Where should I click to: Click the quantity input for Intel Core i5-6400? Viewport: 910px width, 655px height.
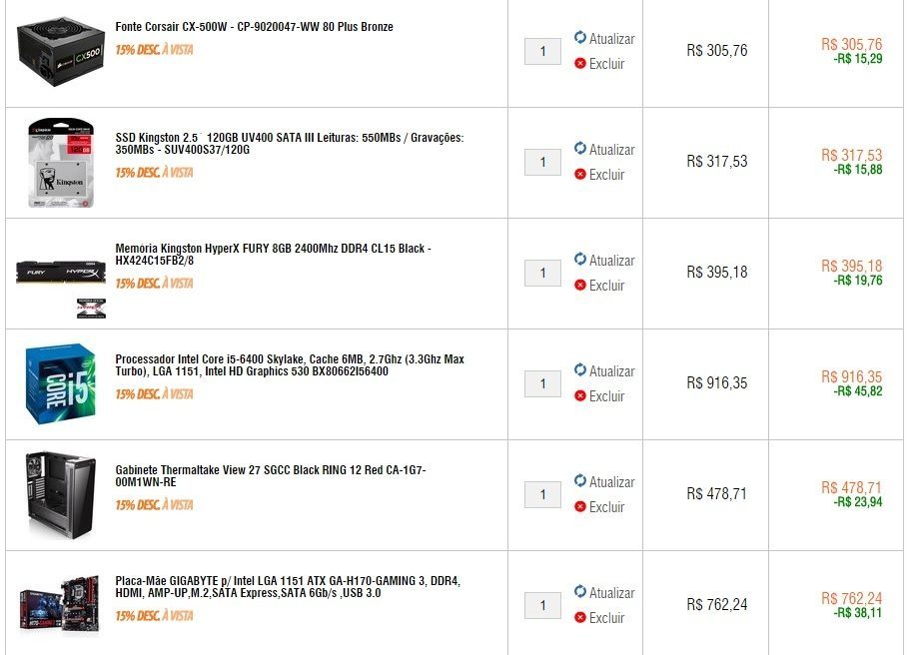tap(542, 384)
